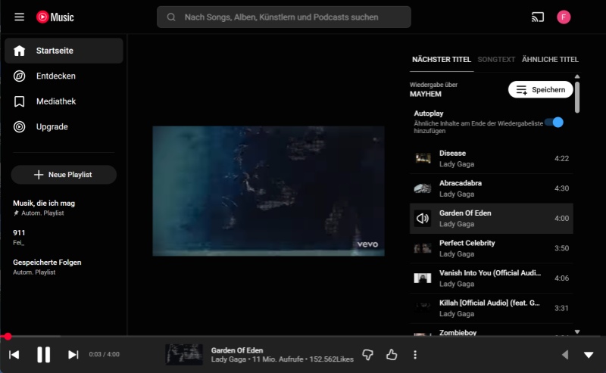
Task: Play Vanish Into You from the queue
Action: click(x=491, y=278)
